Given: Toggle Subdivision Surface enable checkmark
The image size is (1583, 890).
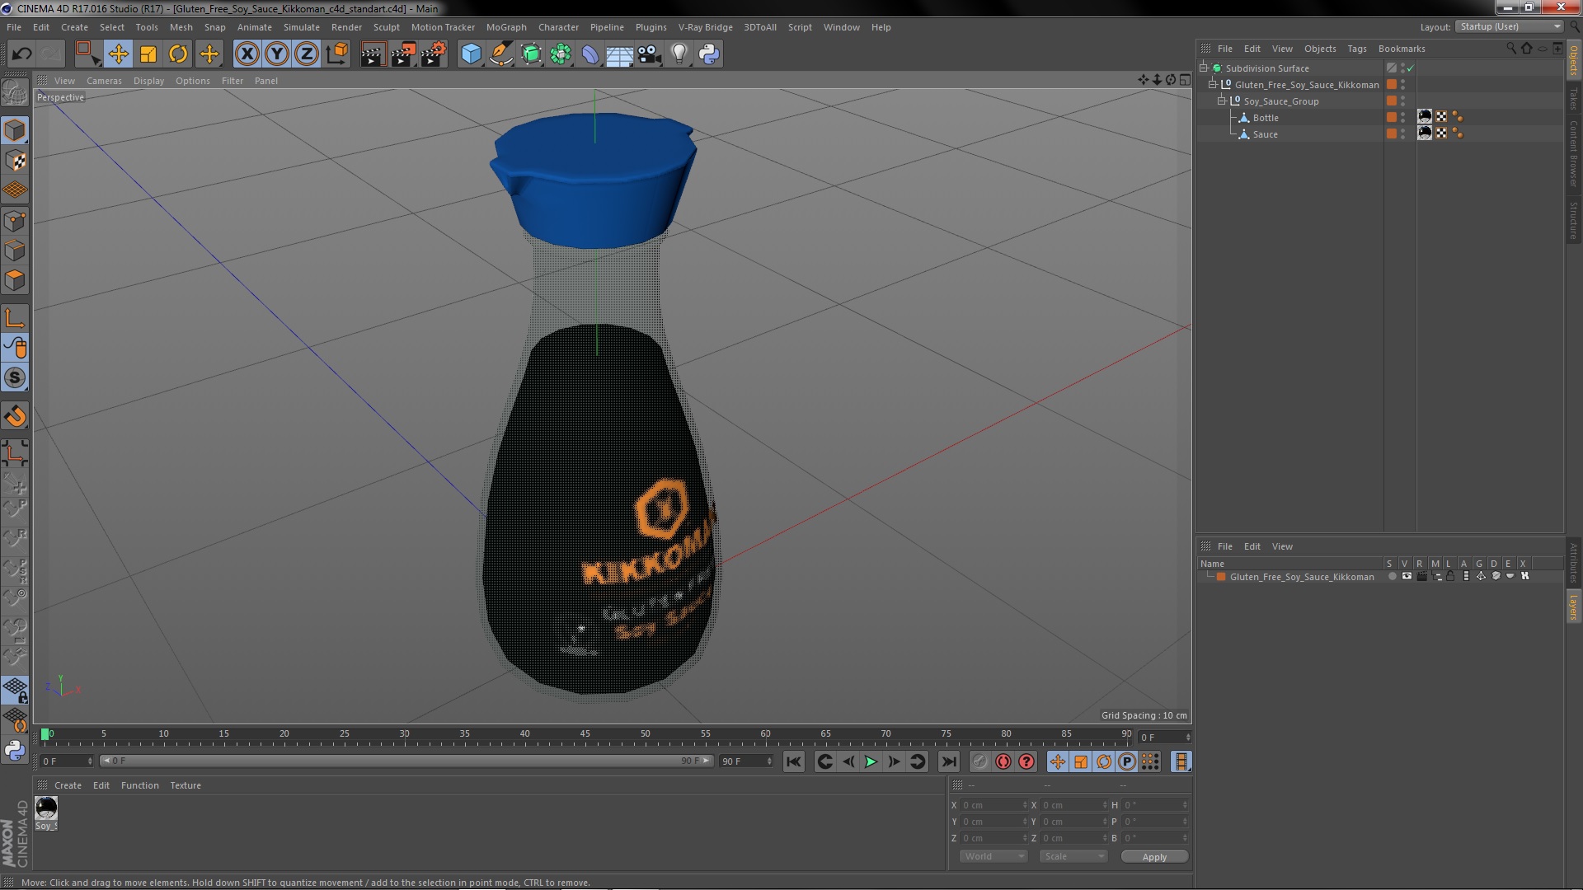Looking at the screenshot, I should click(x=1410, y=68).
